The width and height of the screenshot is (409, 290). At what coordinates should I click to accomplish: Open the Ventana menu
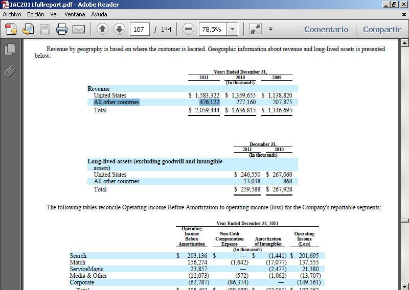point(75,14)
